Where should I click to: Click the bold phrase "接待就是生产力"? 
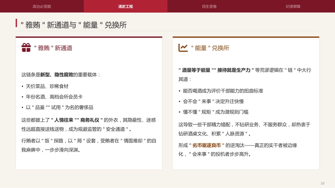(234, 70)
